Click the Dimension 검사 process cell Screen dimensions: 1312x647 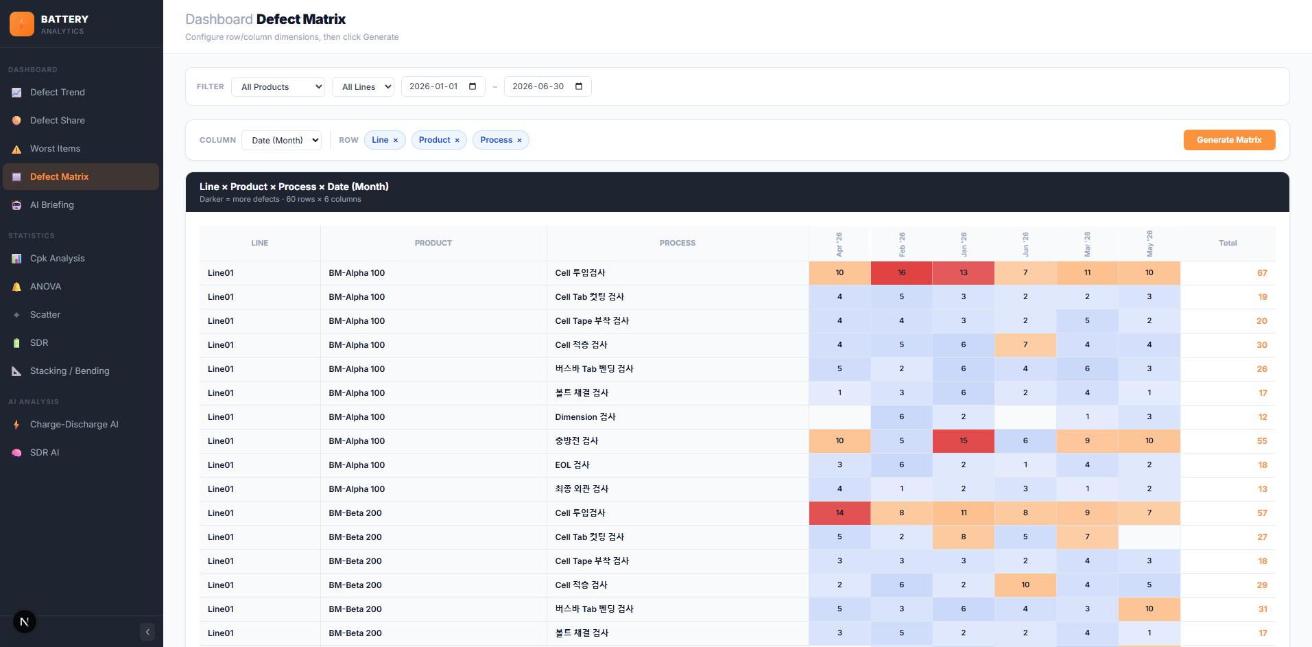pyautogui.click(x=678, y=417)
